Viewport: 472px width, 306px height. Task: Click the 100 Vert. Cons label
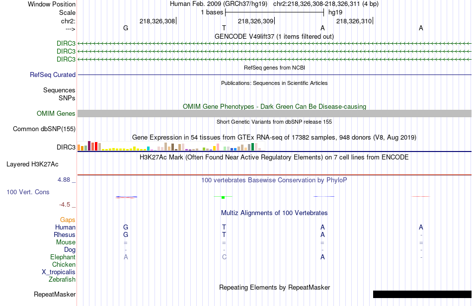click(28, 192)
